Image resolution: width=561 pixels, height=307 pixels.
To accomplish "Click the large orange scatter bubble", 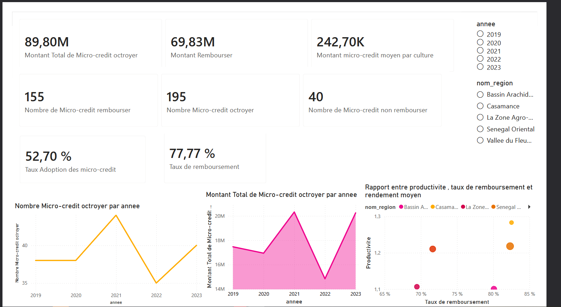I will (x=510, y=246).
